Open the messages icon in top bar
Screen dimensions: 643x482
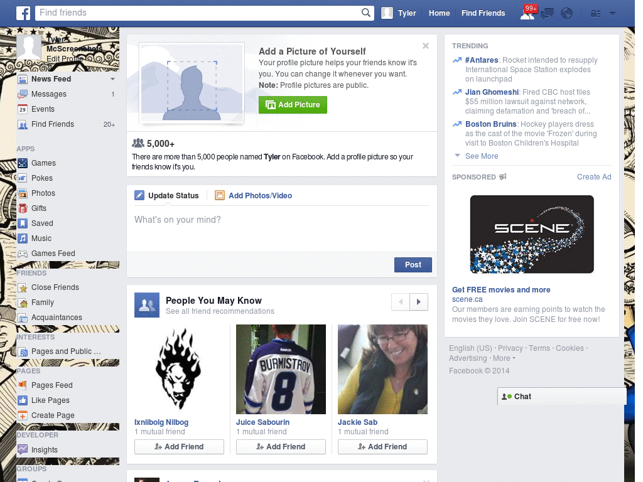tap(547, 14)
